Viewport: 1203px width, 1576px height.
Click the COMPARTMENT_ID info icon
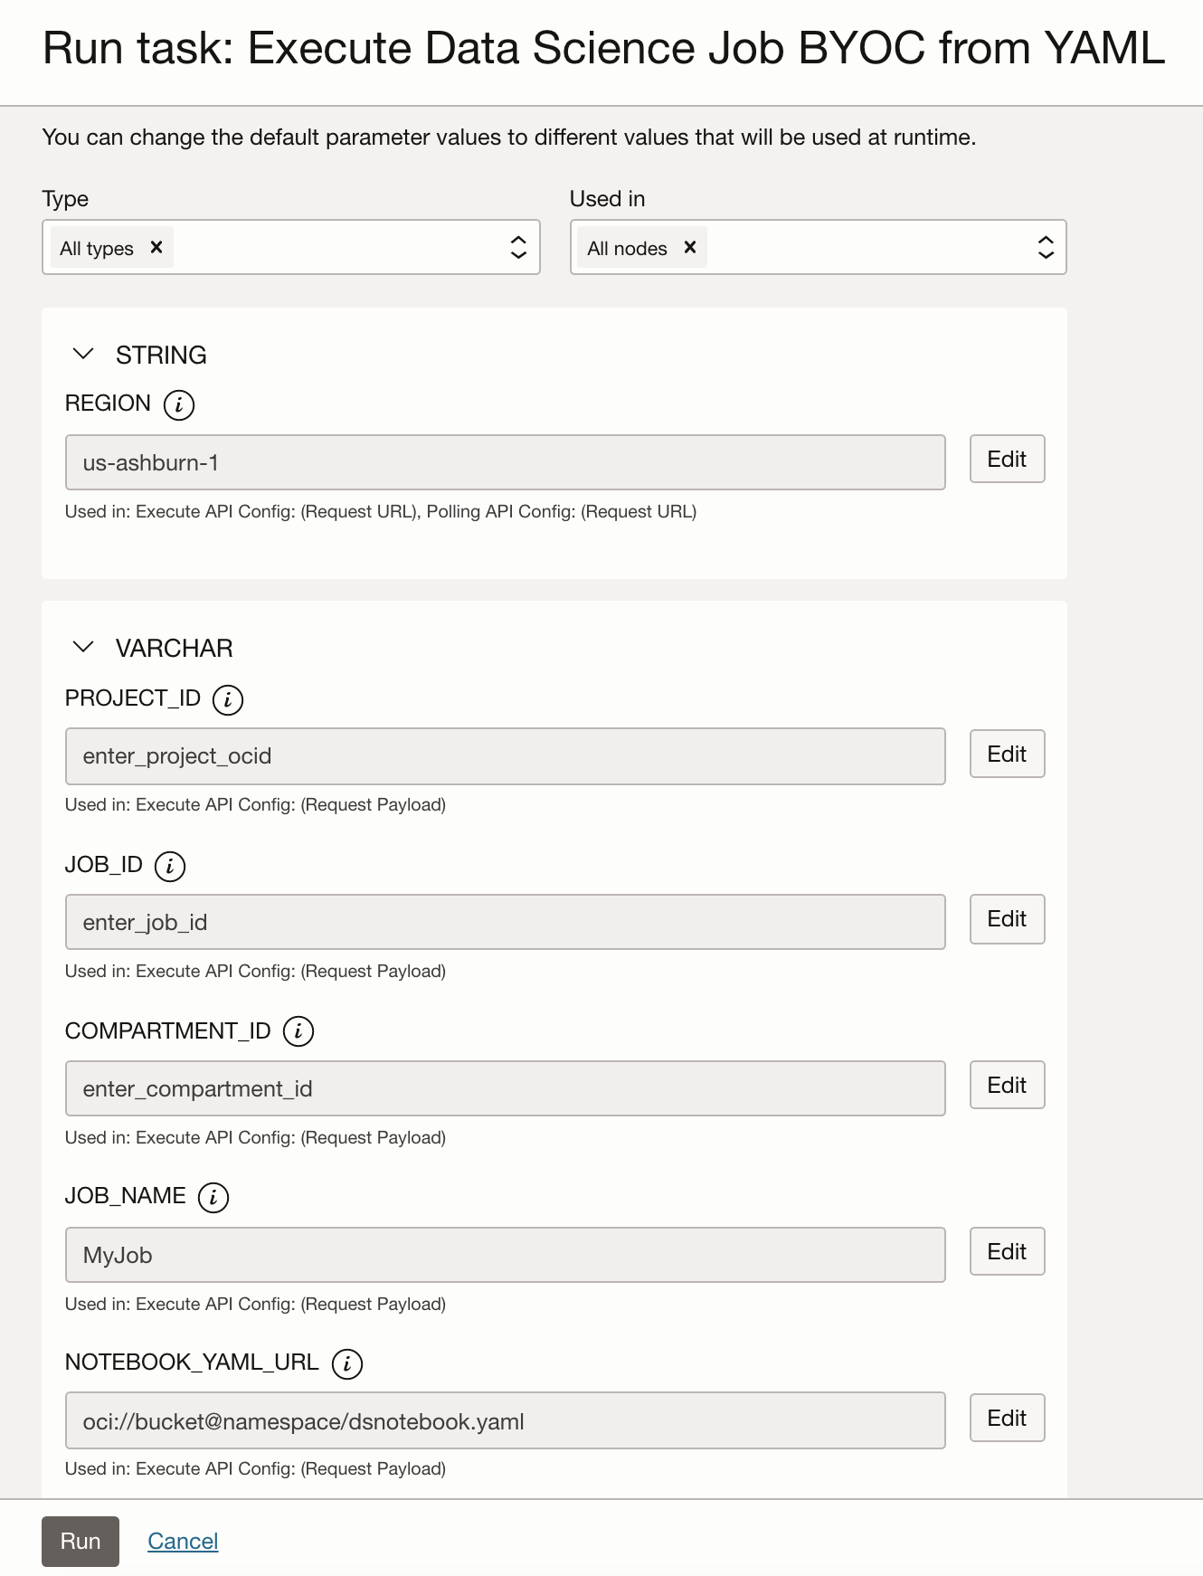[298, 1031]
